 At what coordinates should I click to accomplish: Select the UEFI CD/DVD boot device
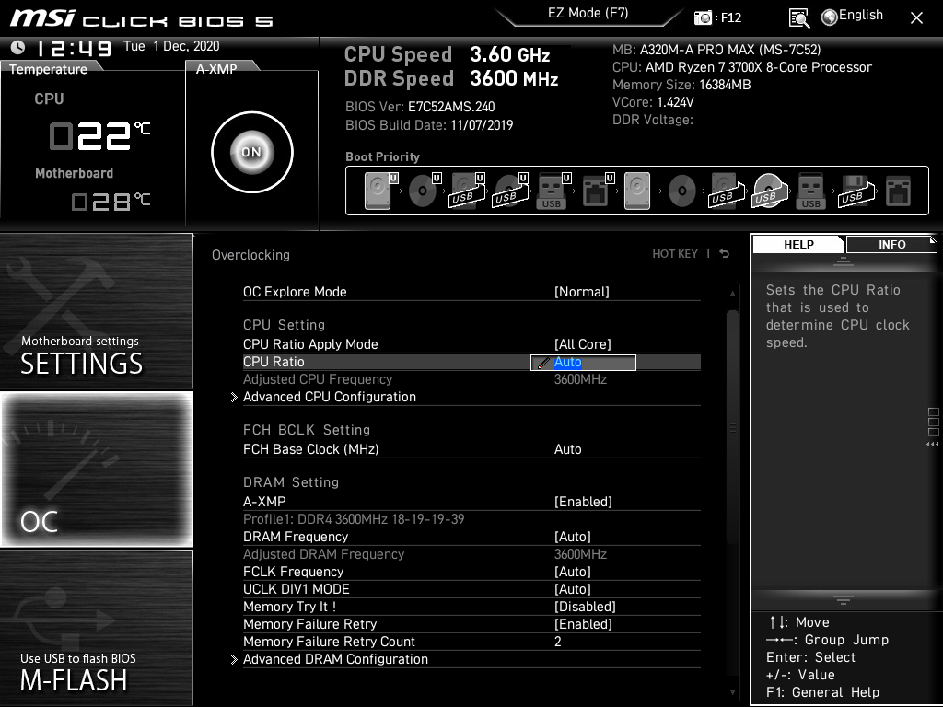[x=425, y=191]
